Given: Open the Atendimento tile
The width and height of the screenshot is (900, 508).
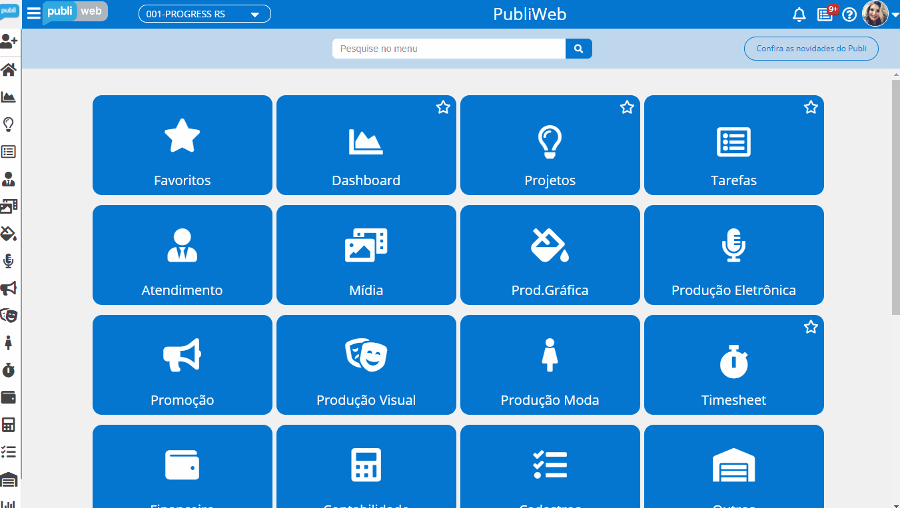Looking at the screenshot, I should [x=183, y=255].
